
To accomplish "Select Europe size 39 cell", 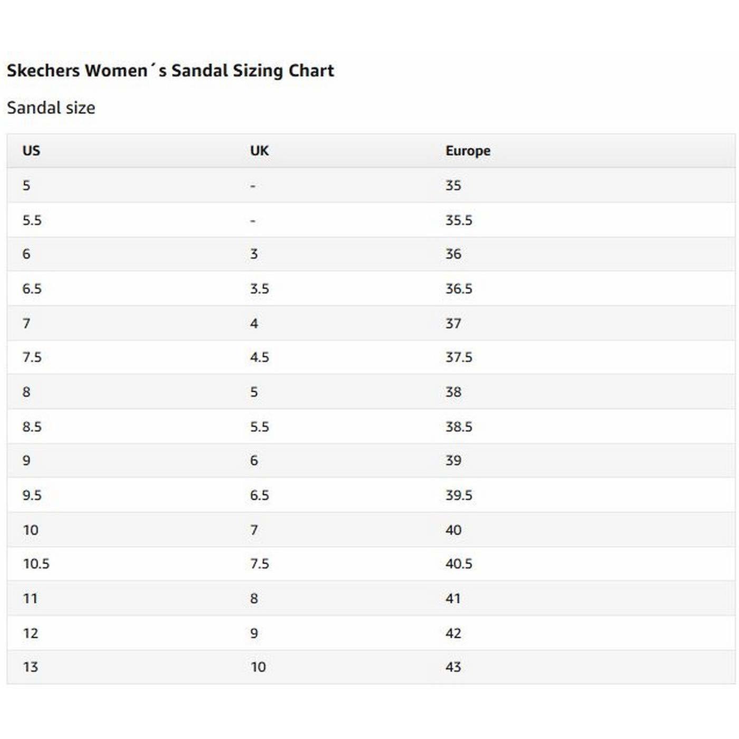I will coord(453,460).
